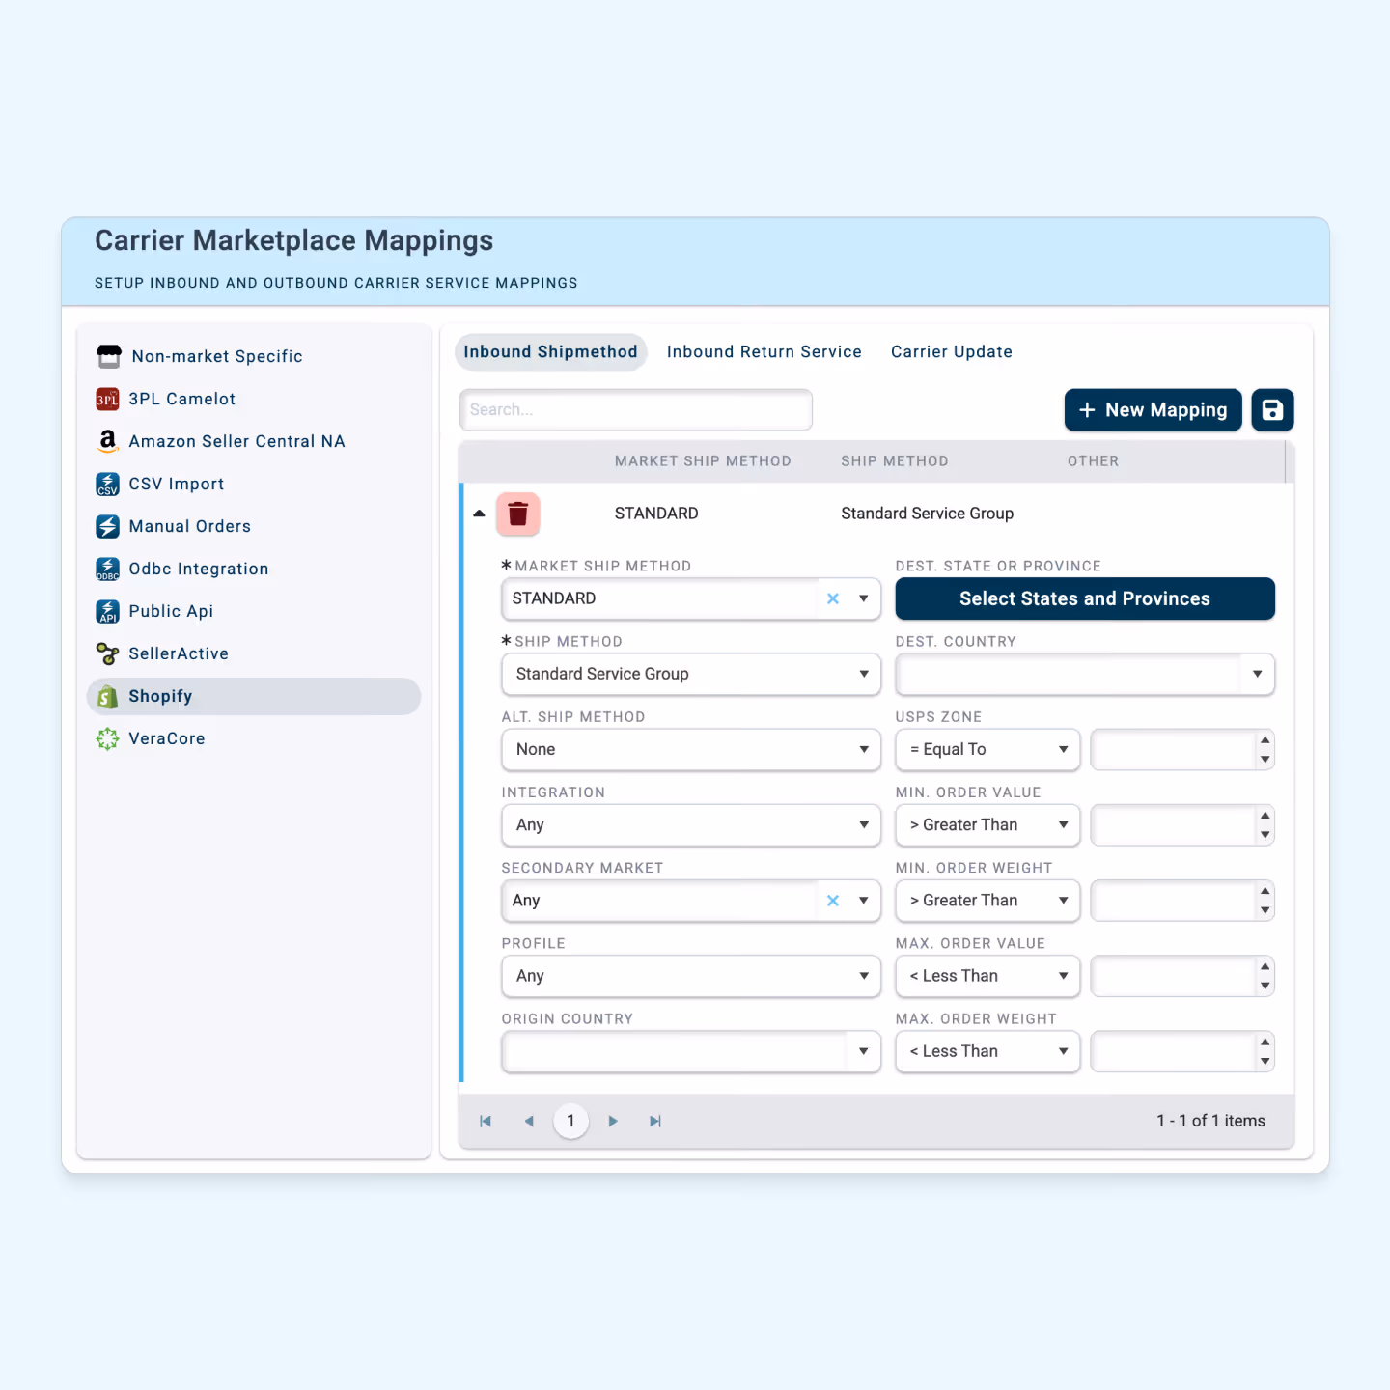Image resolution: width=1390 pixels, height=1390 pixels.
Task: Open the Max. Order Value operator dropdown
Action: tap(987, 976)
